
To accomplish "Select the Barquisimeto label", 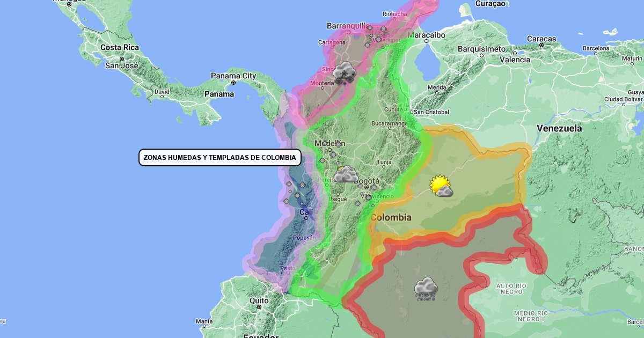I will [x=481, y=49].
